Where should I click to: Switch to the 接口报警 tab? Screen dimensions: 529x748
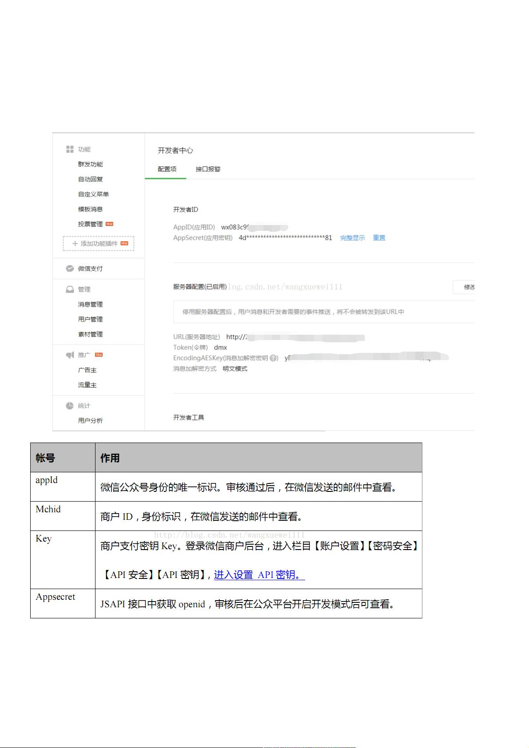point(208,169)
